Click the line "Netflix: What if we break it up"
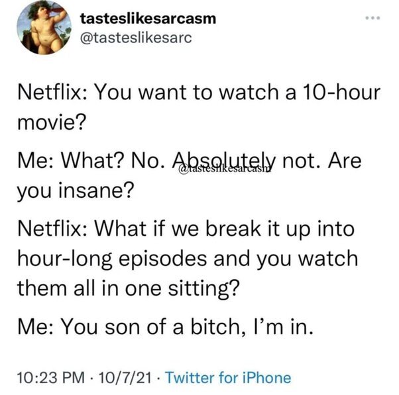The width and height of the screenshot is (399, 395). [x=186, y=229]
